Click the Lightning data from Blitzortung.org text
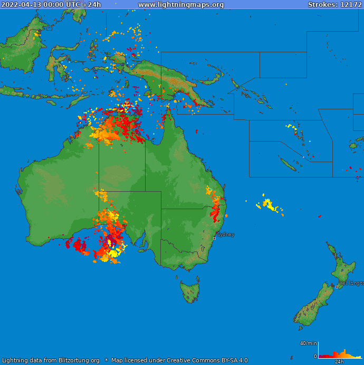 pos(51,360)
